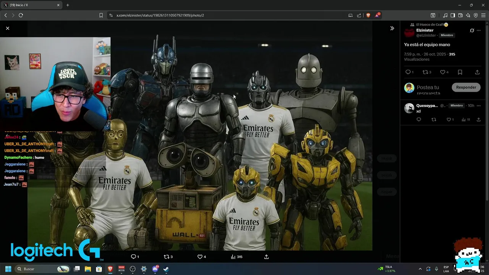Open OBS Studio from the taskbar
Viewport: 489px width, 275px height.
point(133,269)
